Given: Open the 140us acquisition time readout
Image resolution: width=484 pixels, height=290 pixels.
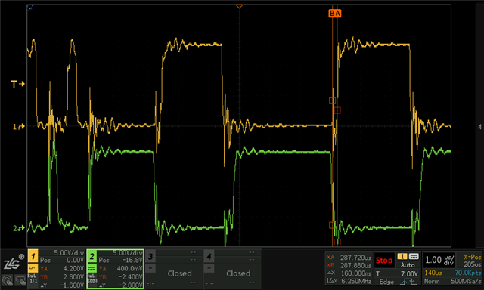Looking at the screenshot, I should pos(433,273).
